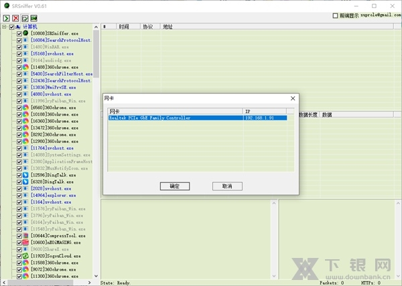This screenshot has height=286, width=402.
Task: Click the CompressTool.exe process icon
Action: pos(26,235)
